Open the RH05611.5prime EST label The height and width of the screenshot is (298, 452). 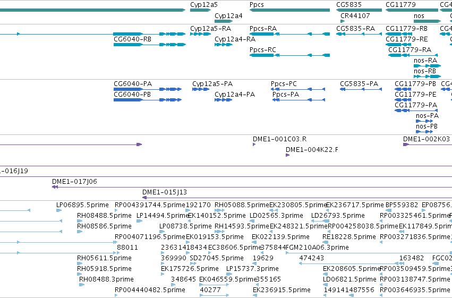[x=104, y=258]
